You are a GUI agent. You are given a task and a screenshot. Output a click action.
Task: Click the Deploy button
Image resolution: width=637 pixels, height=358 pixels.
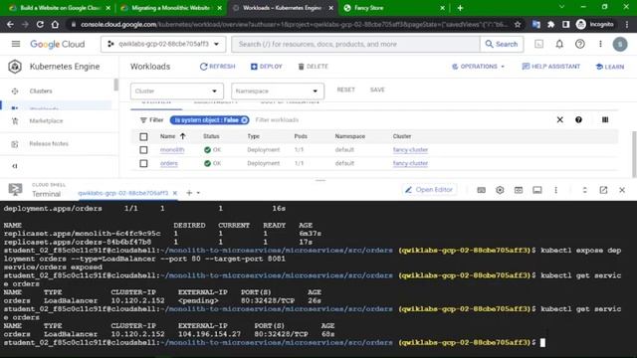(x=266, y=67)
